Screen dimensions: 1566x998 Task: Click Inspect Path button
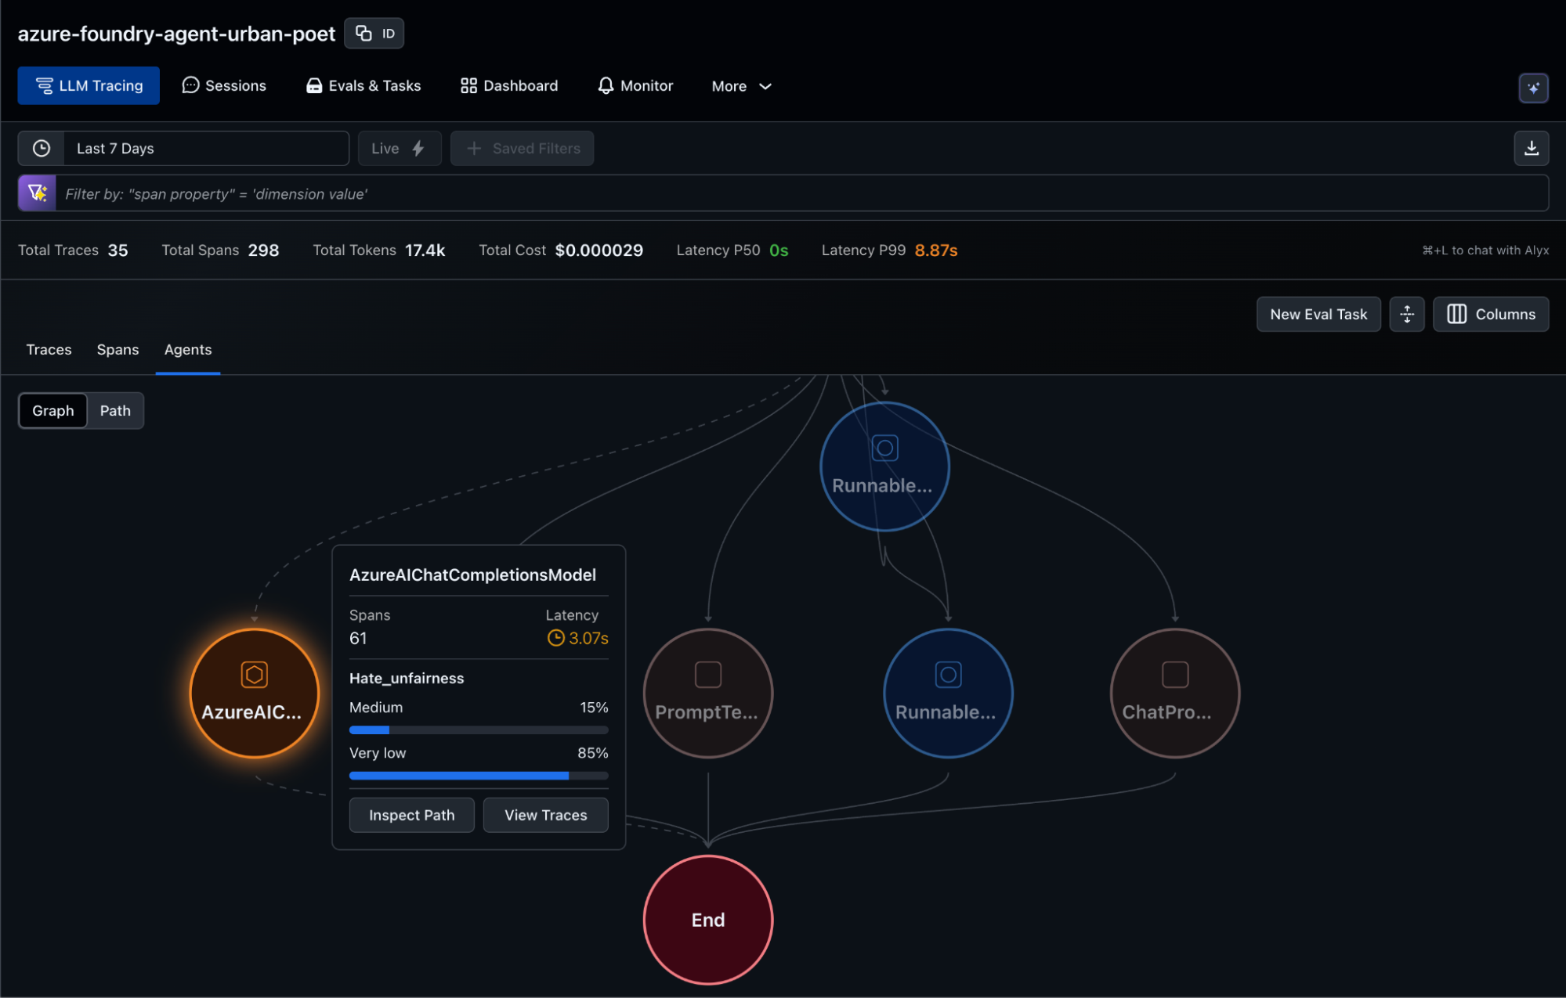(411, 815)
